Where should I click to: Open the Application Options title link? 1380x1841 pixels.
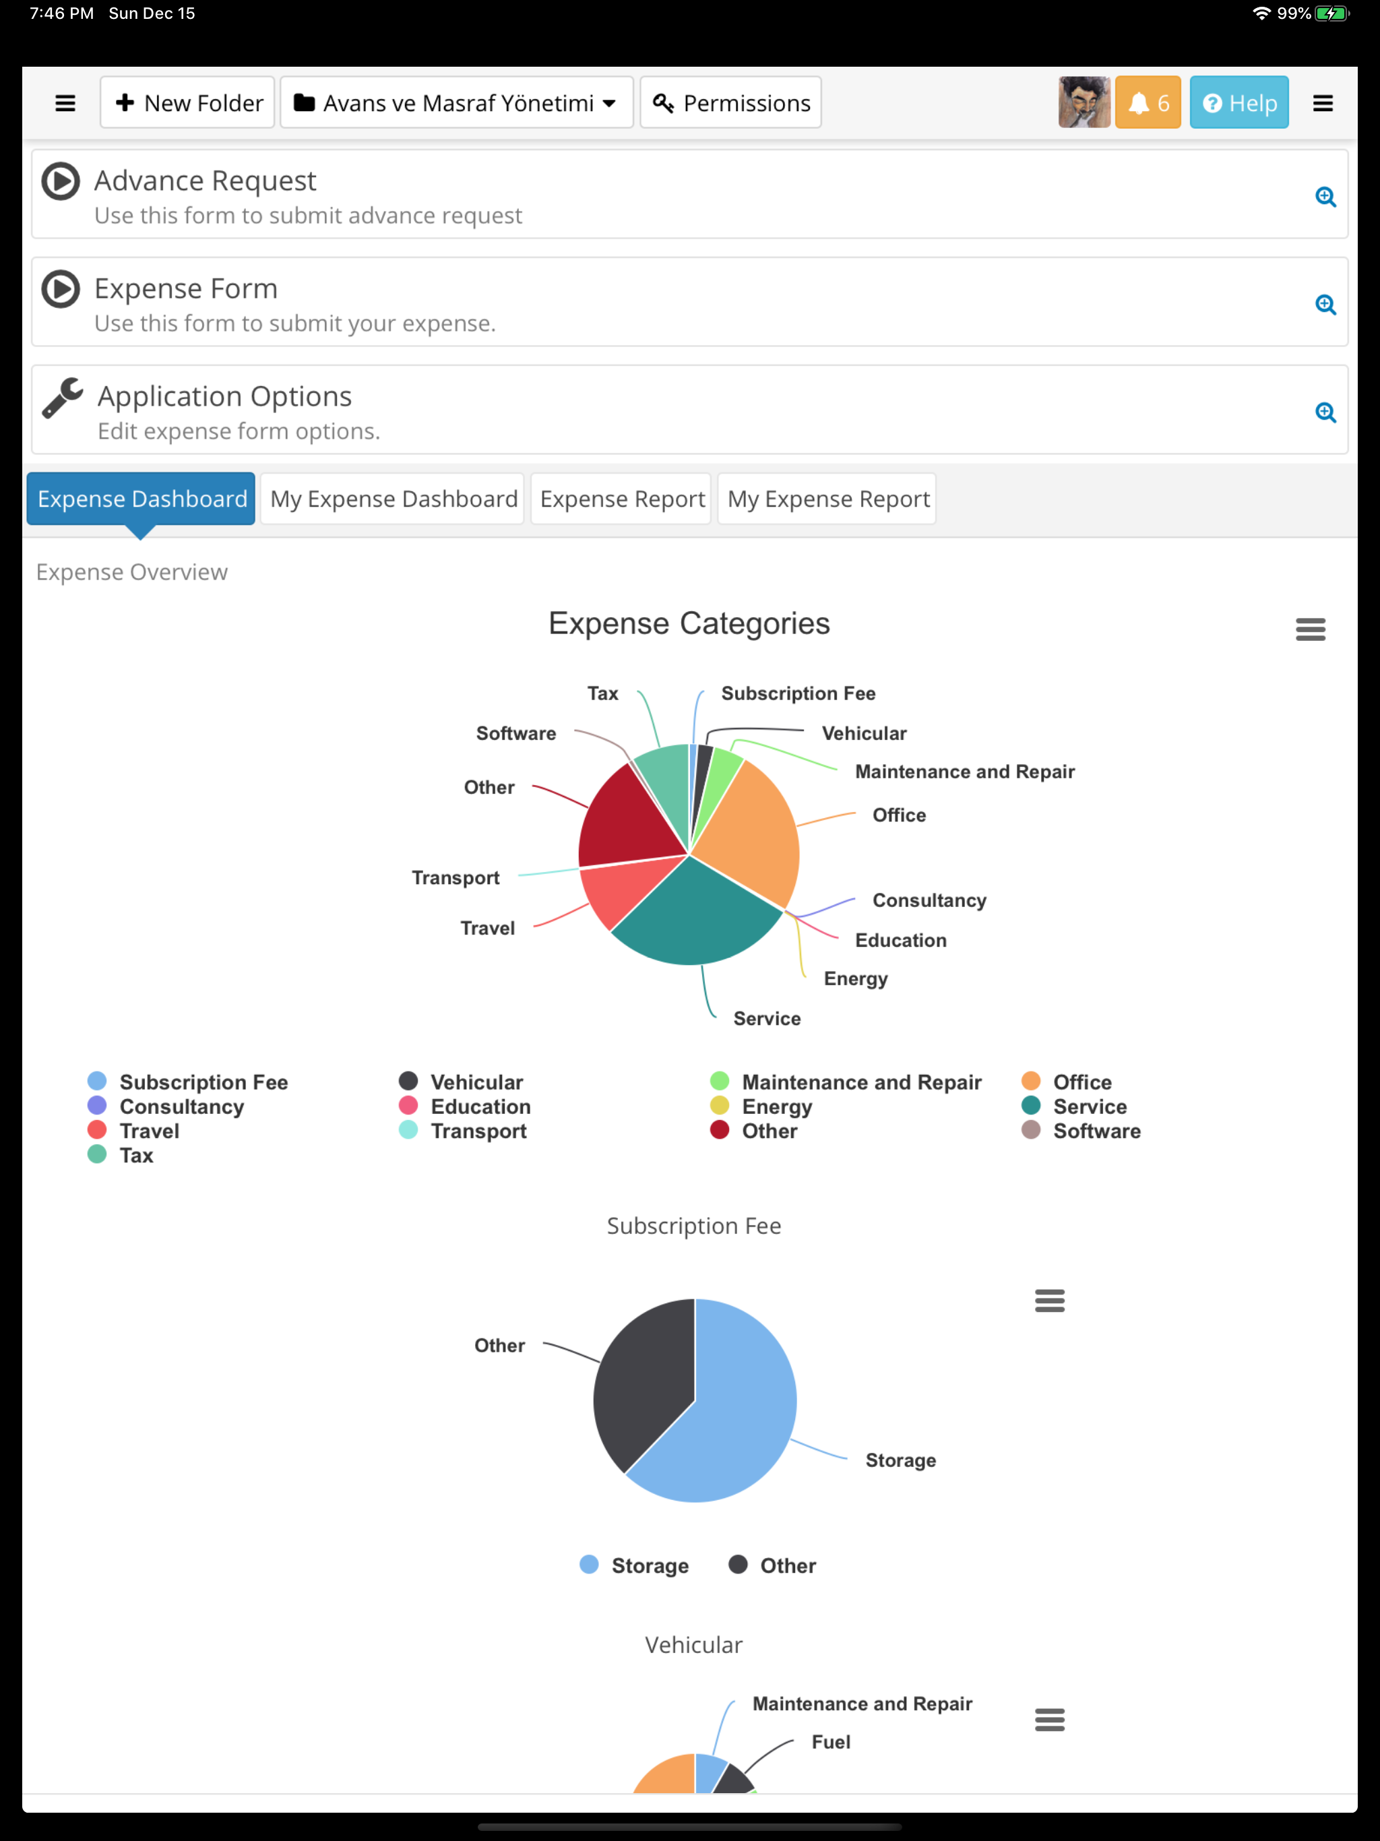225,396
